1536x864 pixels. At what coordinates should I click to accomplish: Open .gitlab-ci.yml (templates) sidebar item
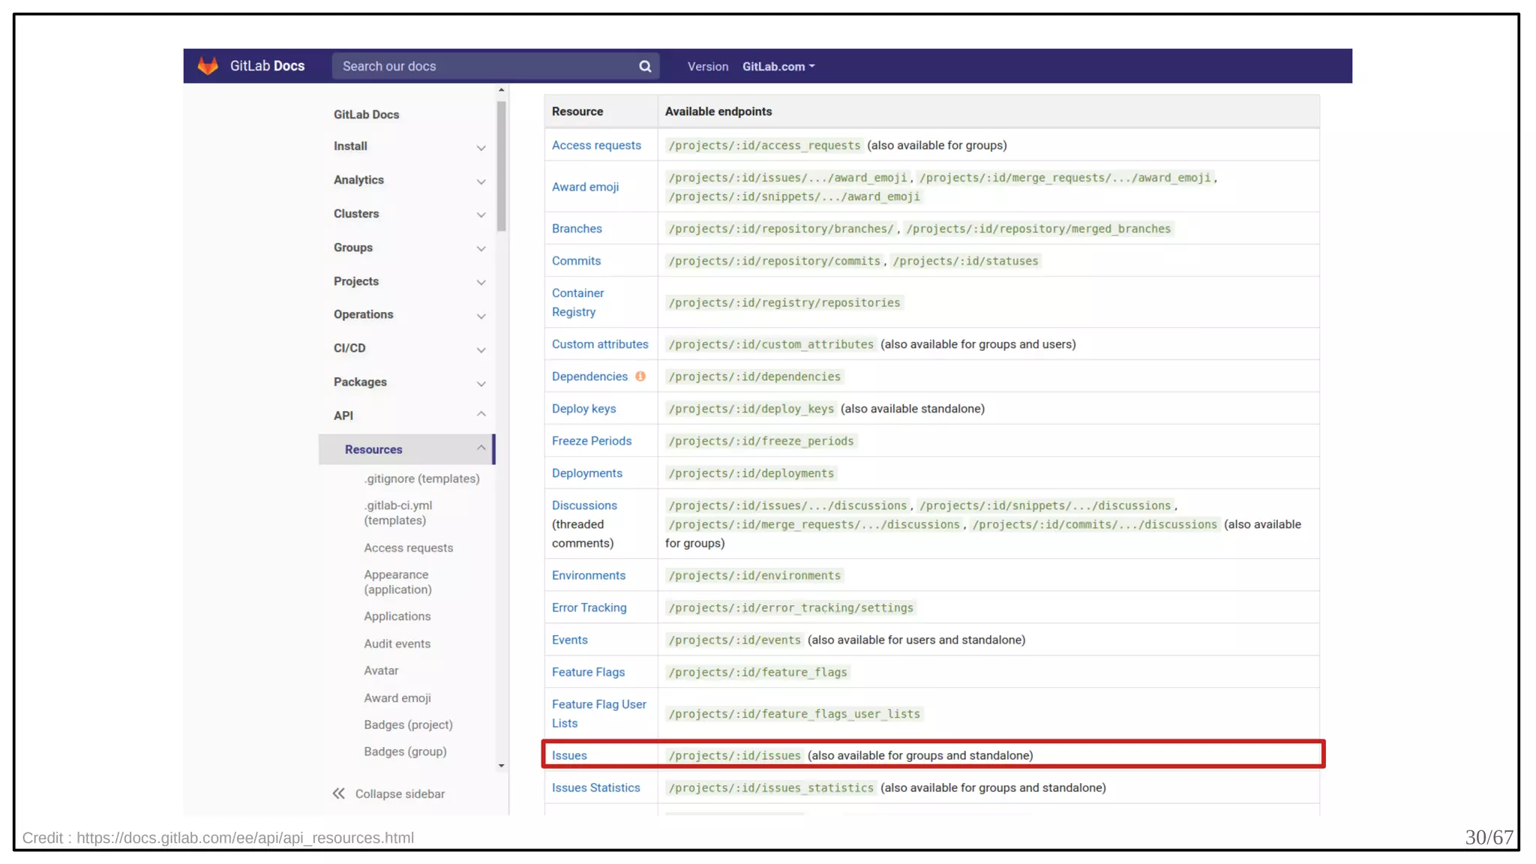[x=398, y=513]
